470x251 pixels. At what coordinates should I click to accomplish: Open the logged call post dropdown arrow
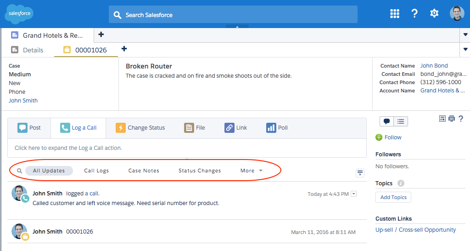(354, 194)
